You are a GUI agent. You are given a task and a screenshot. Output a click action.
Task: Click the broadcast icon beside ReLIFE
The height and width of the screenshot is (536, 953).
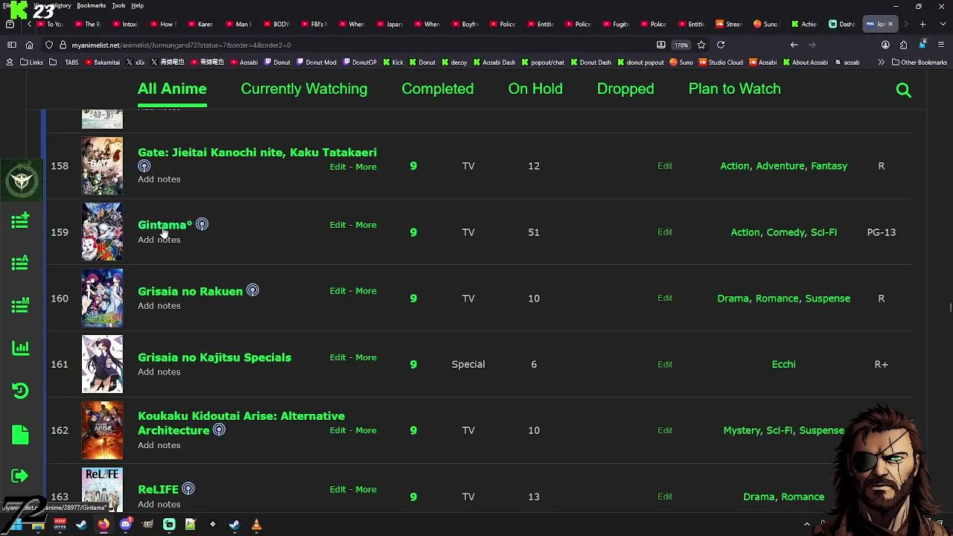pos(188,489)
